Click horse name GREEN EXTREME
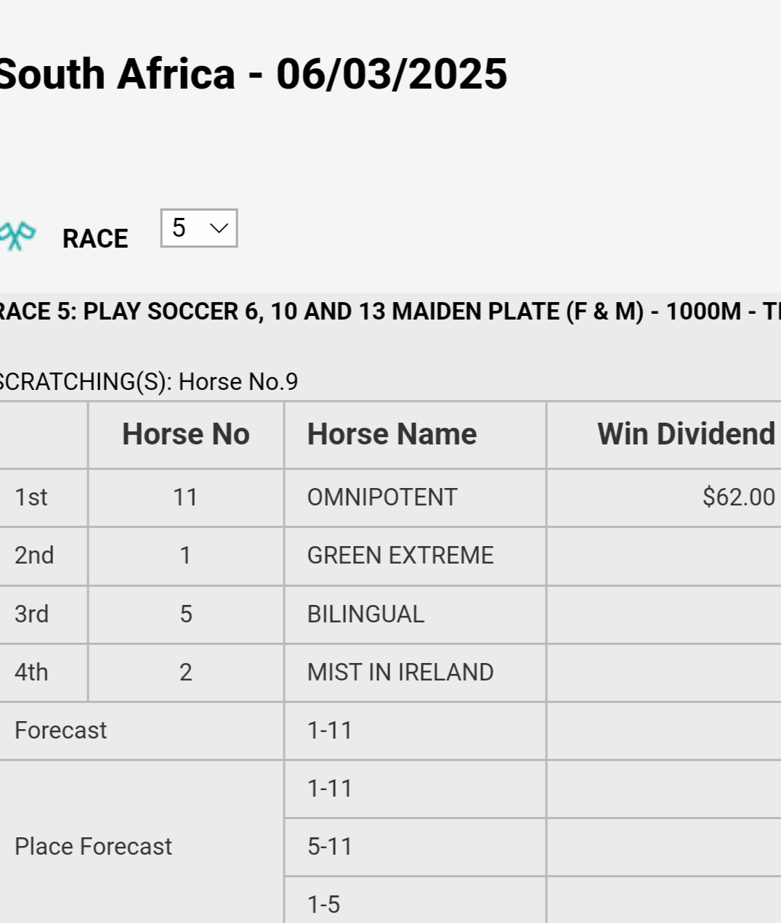The height and width of the screenshot is (923, 781). pyautogui.click(x=400, y=556)
